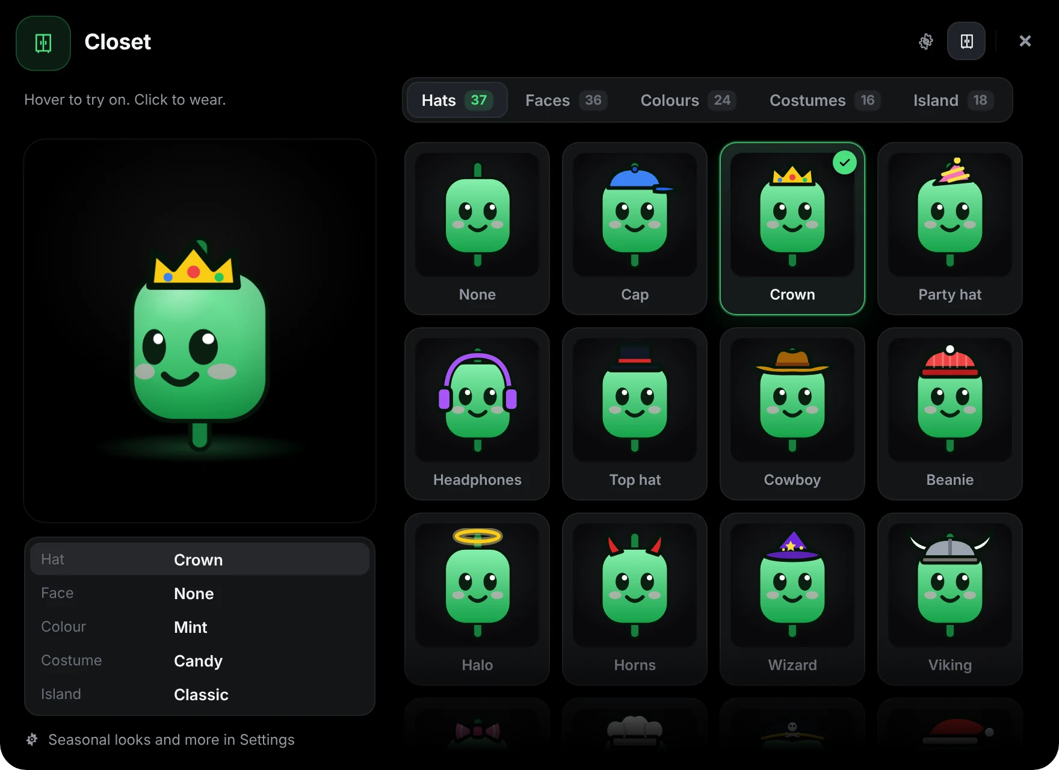
Task: Click the Hat Crown summary row
Action: tap(200, 559)
